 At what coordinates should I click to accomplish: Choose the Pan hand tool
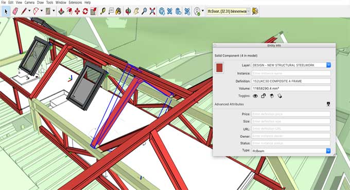[136, 11]
